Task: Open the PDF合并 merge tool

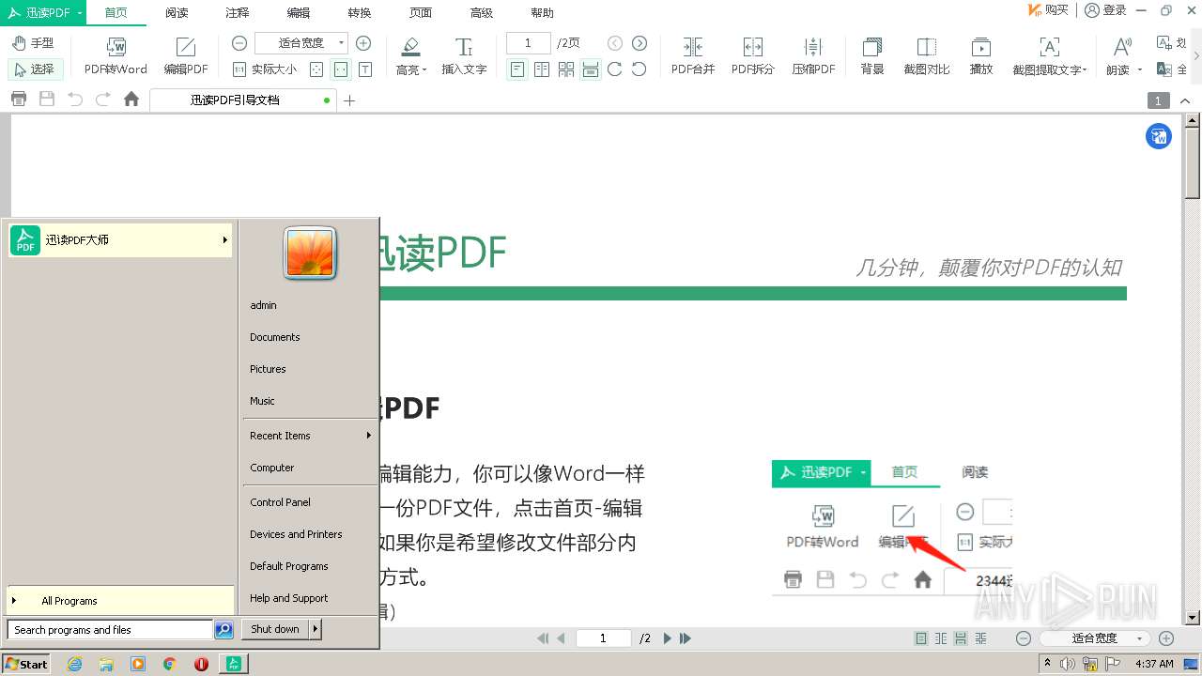Action: pyautogui.click(x=693, y=56)
